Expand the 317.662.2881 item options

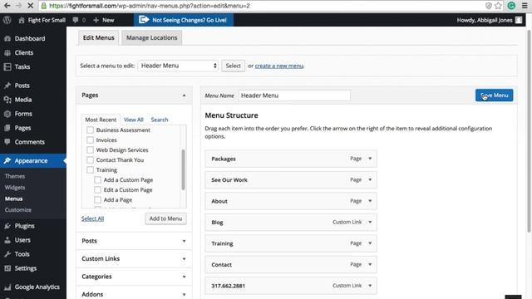click(370, 286)
